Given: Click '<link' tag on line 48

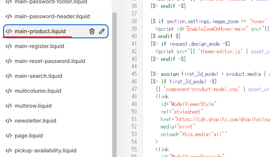Looking at the screenshot, I should (162, 97).
